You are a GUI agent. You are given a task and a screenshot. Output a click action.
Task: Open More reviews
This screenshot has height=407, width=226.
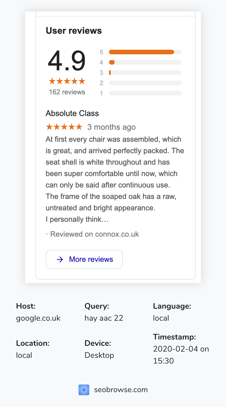click(x=84, y=259)
